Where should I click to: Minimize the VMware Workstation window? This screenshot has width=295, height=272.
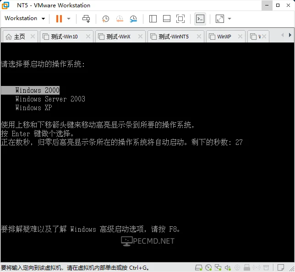click(267, 5)
